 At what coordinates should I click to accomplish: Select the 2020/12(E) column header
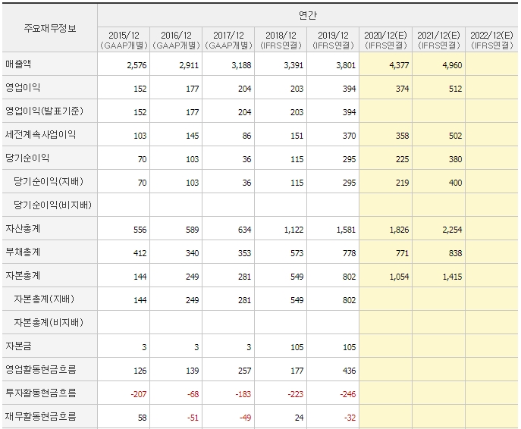[x=385, y=40]
